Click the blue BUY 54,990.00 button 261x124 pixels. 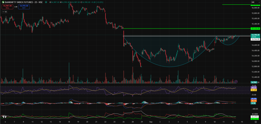tap(24, 7)
